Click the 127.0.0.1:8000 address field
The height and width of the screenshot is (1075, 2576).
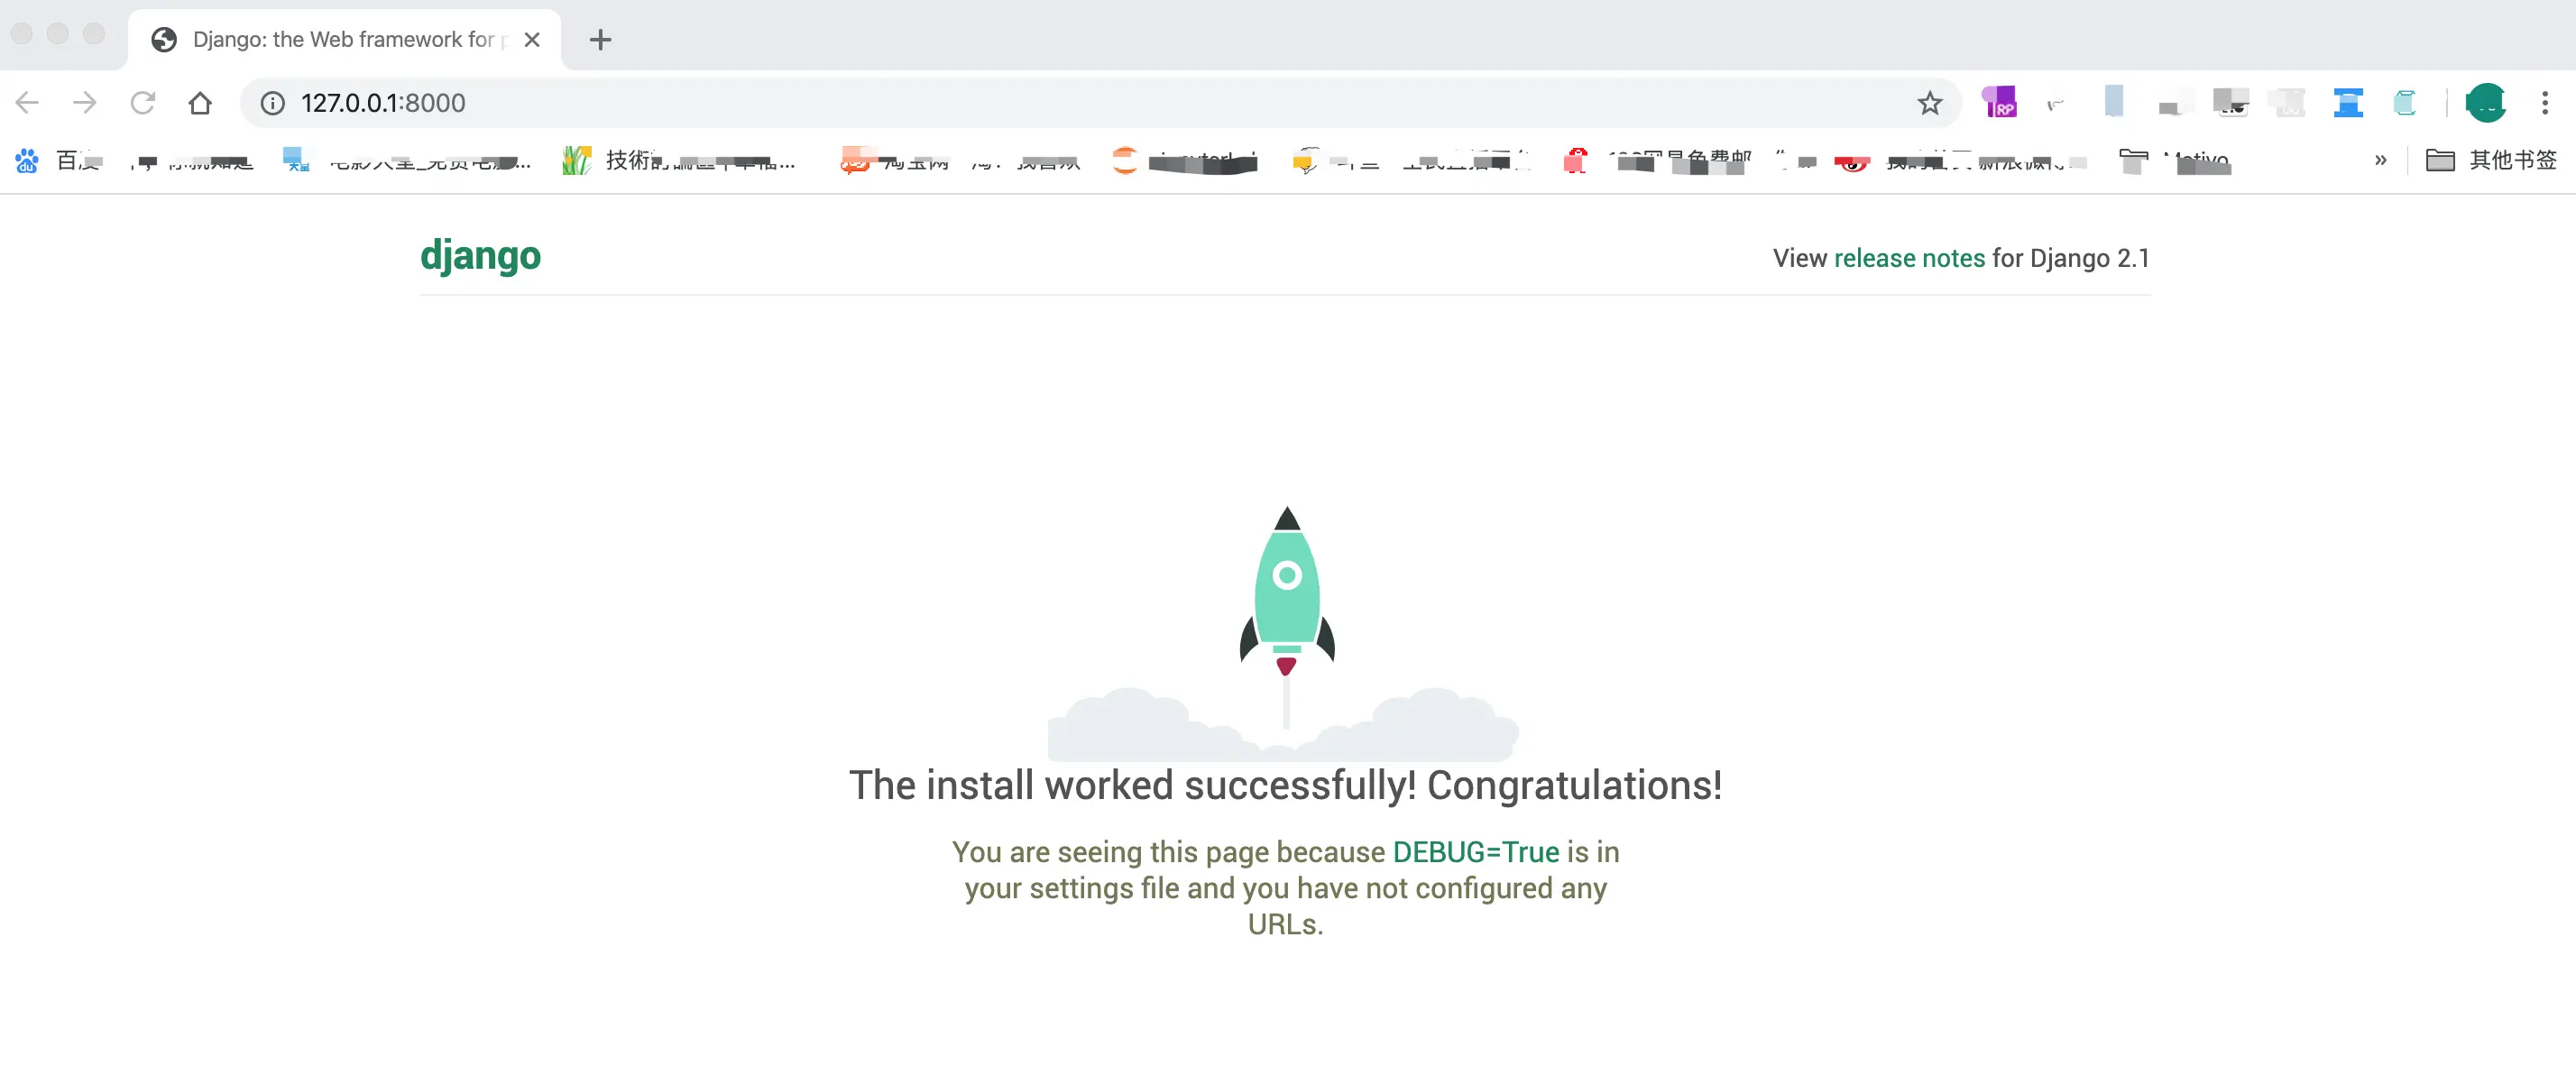click(x=384, y=103)
